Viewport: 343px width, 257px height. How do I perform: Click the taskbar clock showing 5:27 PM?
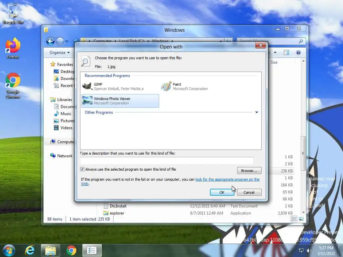tap(326, 251)
